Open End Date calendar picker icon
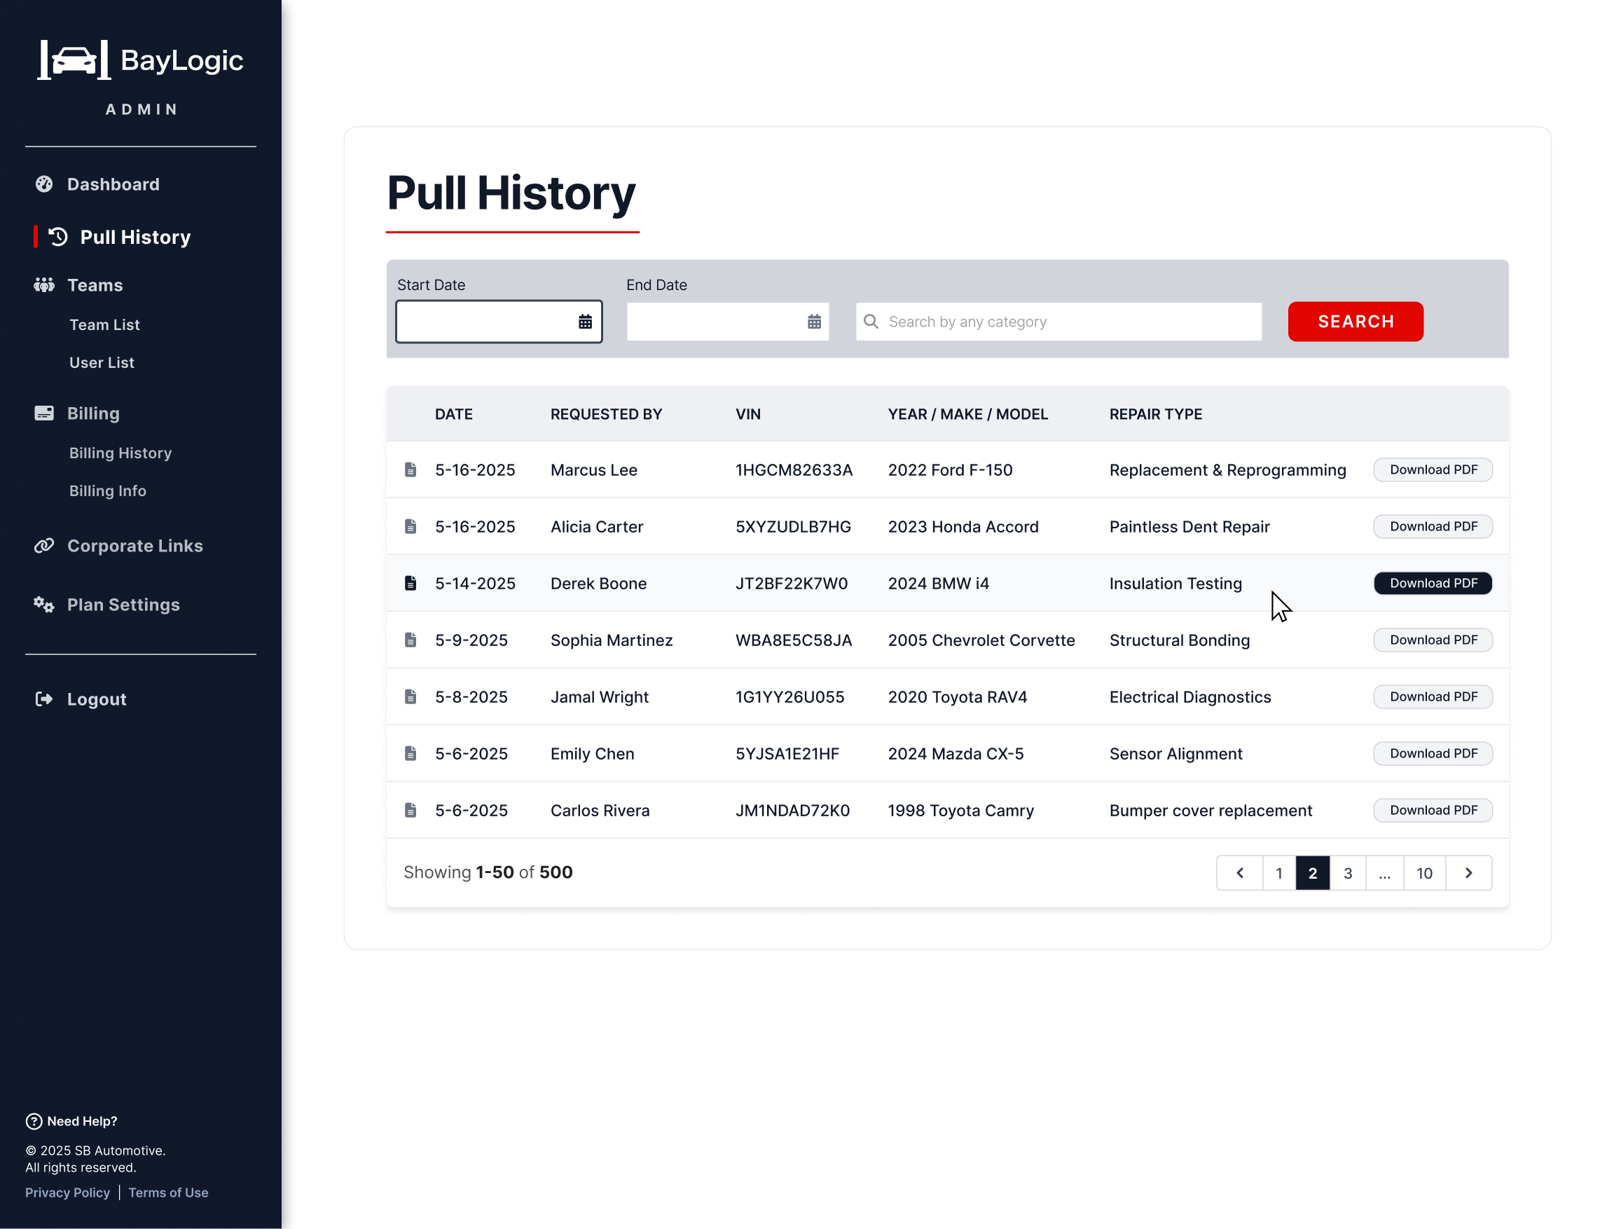 coord(814,322)
